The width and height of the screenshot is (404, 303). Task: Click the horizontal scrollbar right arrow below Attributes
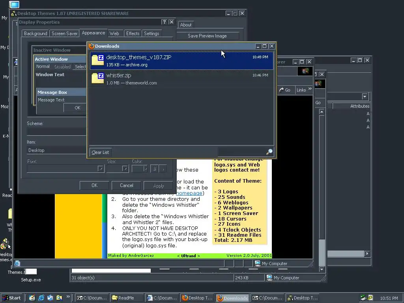click(x=367, y=254)
